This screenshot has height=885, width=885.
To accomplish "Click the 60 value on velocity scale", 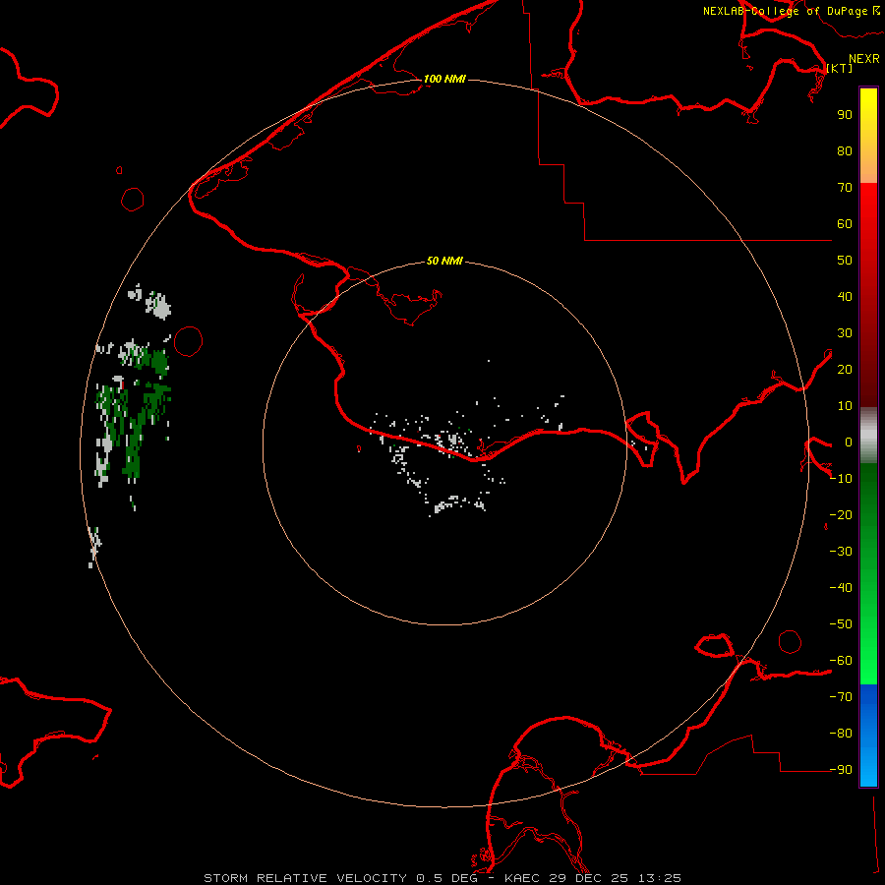I will (x=845, y=223).
